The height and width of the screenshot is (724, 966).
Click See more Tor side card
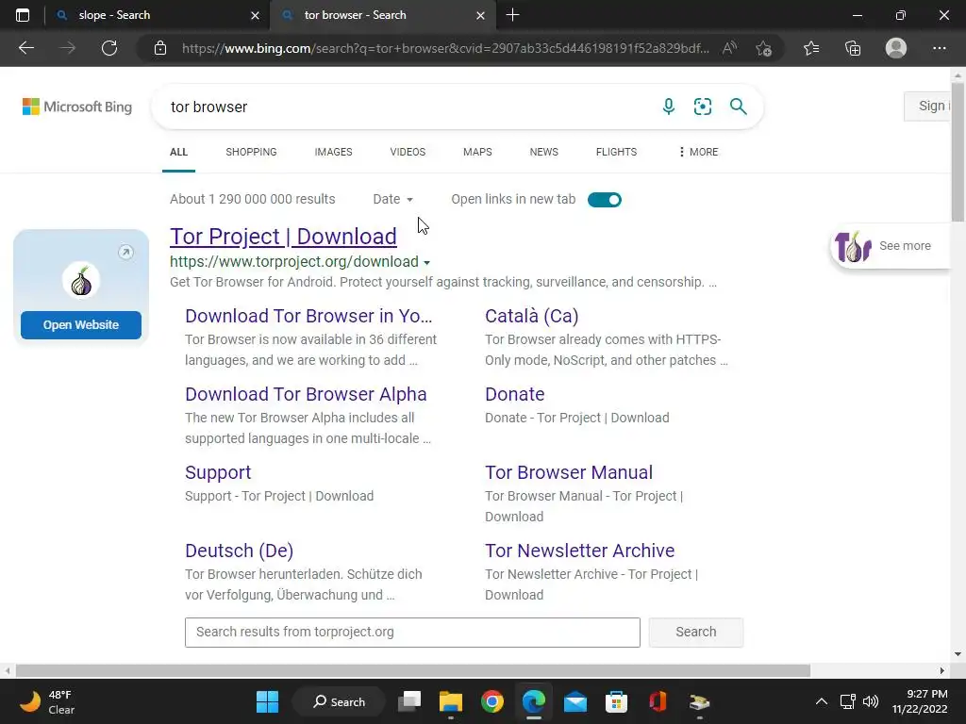891,246
